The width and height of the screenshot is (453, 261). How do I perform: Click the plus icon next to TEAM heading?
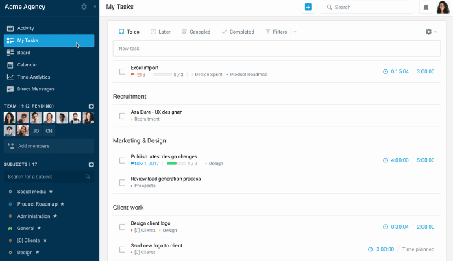pyautogui.click(x=91, y=106)
